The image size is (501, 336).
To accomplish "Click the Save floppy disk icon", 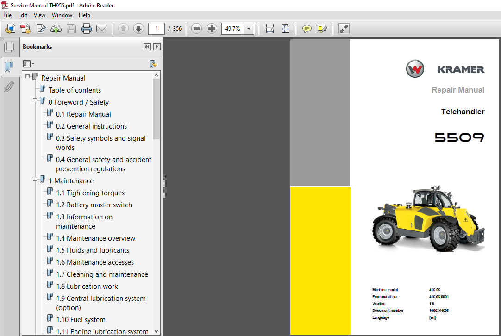I will 71,29.
